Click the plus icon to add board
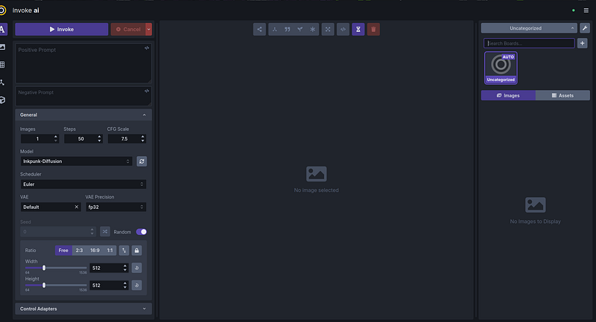 583,43
